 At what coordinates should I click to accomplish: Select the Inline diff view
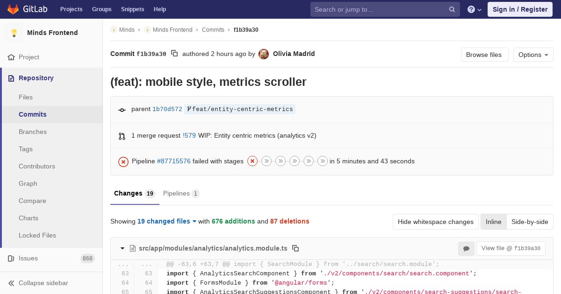[x=493, y=222]
